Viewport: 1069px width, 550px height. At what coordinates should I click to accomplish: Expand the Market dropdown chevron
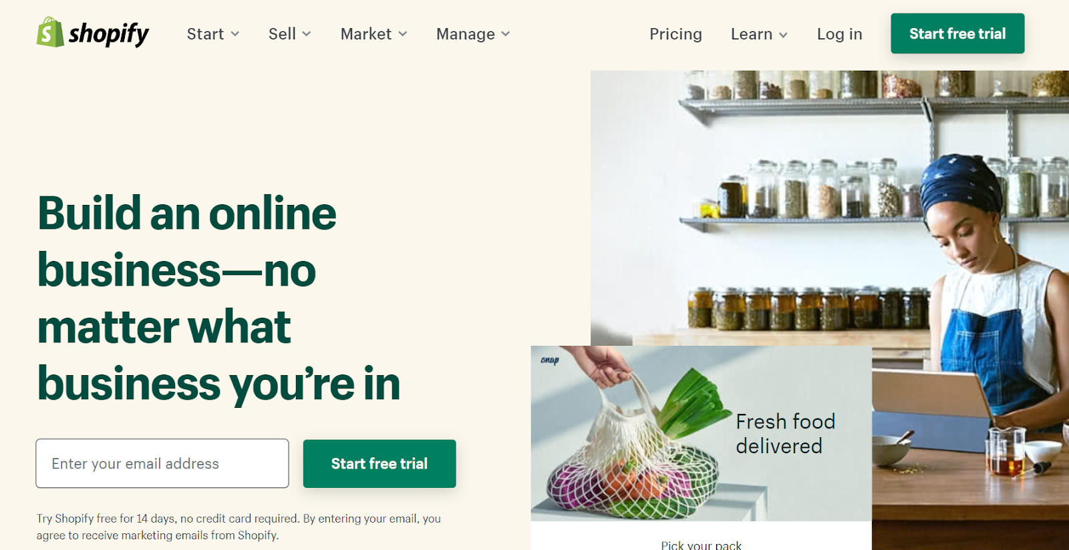coord(403,34)
